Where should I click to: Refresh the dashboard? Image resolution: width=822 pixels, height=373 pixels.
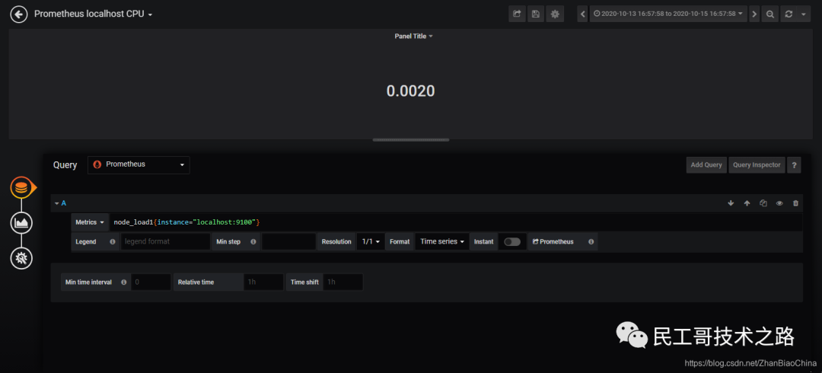coord(789,14)
